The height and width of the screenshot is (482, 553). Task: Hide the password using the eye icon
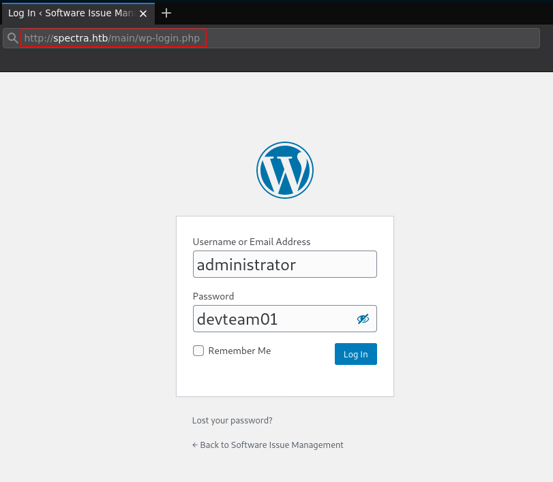tap(363, 319)
